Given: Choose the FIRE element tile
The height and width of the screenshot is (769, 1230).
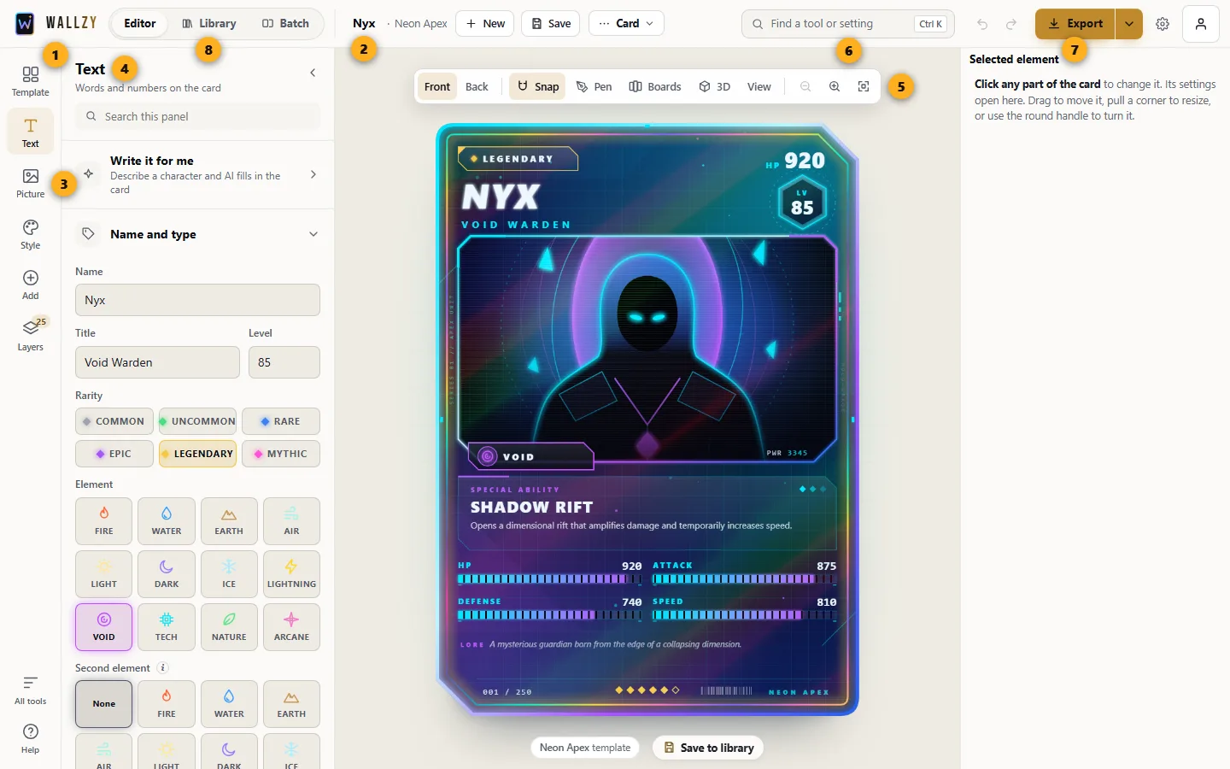Looking at the screenshot, I should tap(104, 521).
